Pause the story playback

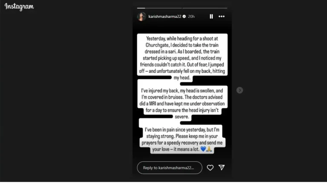(211, 17)
